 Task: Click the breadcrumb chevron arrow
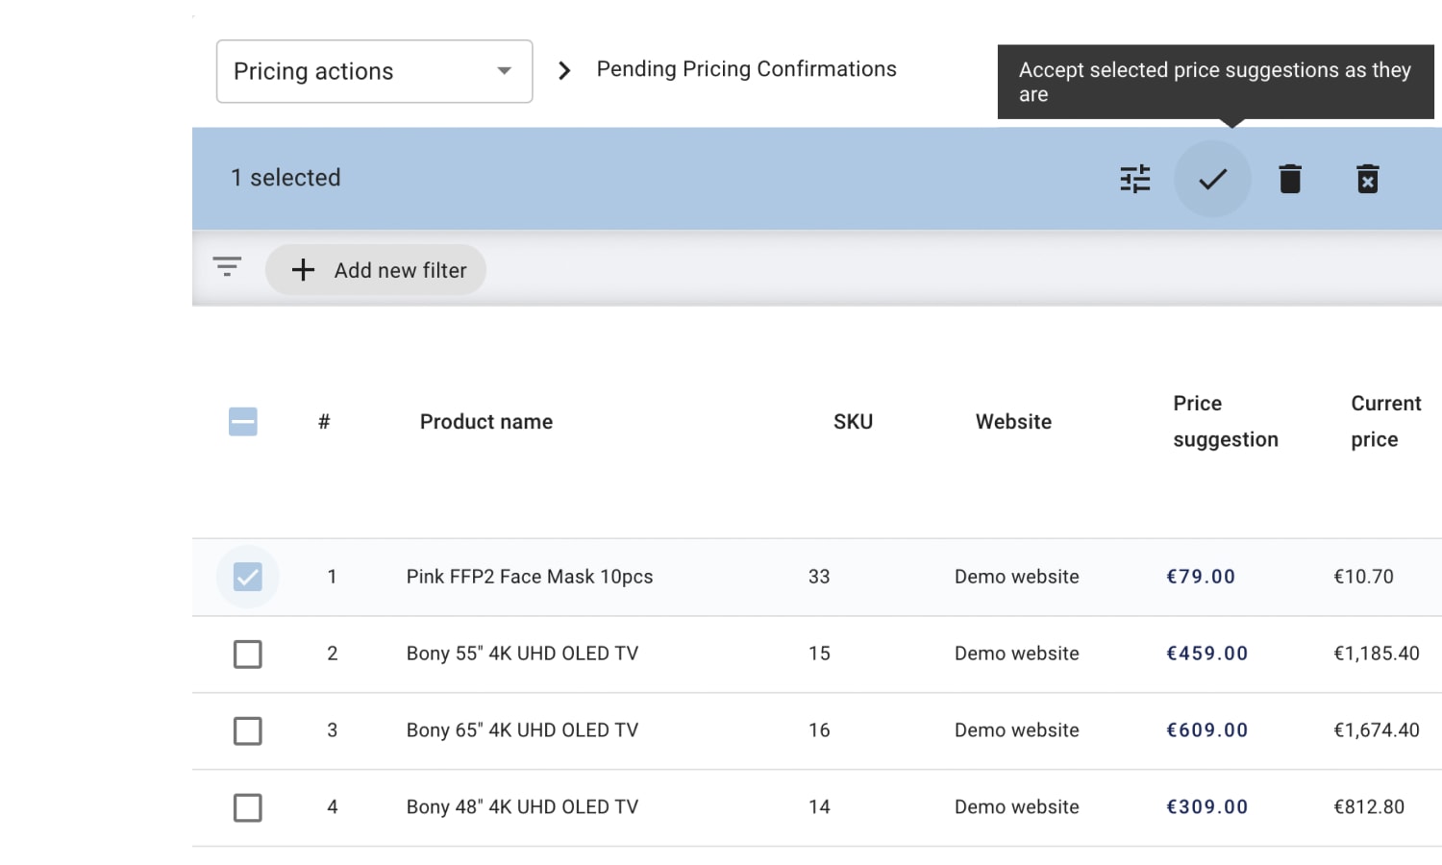(x=564, y=71)
